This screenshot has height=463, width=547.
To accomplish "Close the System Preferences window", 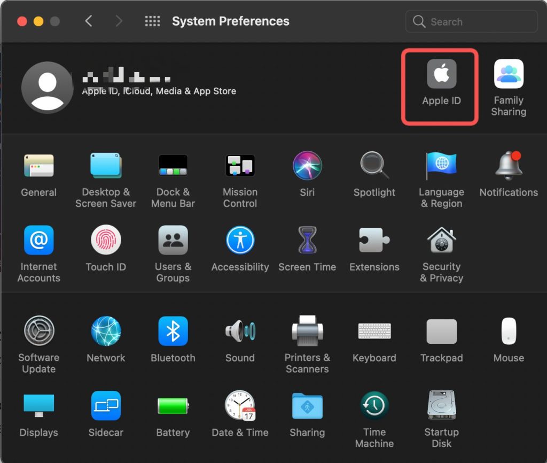I will [x=22, y=21].
